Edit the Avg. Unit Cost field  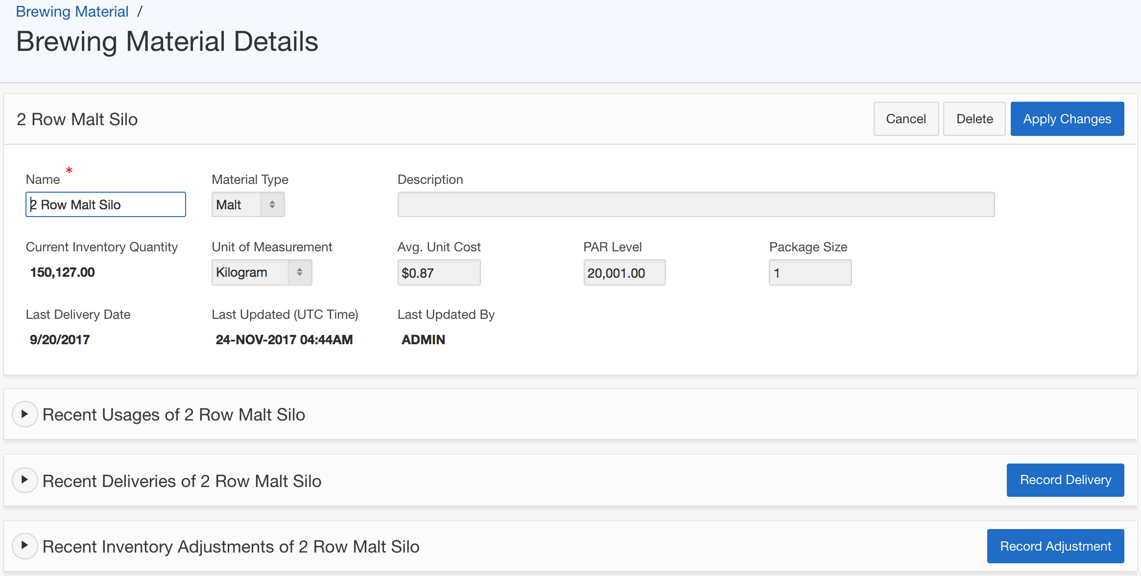[x=439, y=273]
